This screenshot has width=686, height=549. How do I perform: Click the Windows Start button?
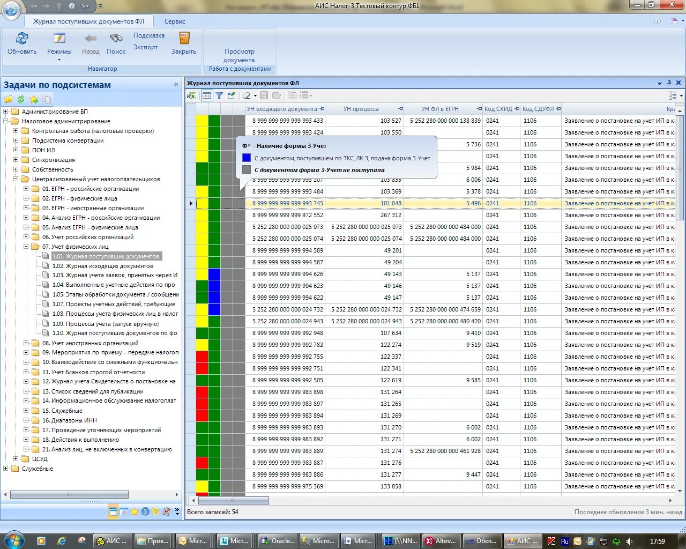click(x=13, y=539)
